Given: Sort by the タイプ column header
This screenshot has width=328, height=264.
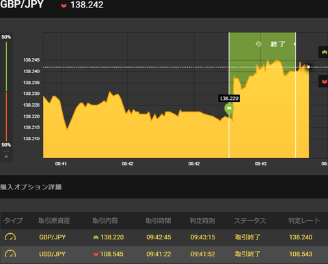Looking at the screenshot, I should pyautogui.click(x=14, y=220).
